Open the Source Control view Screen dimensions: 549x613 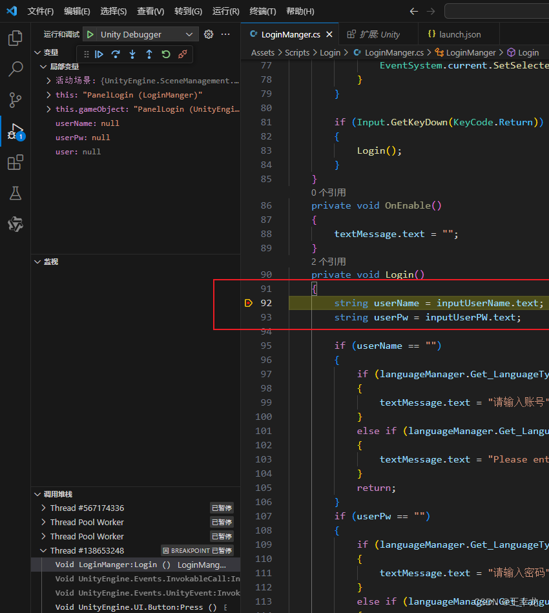(15, 100)
